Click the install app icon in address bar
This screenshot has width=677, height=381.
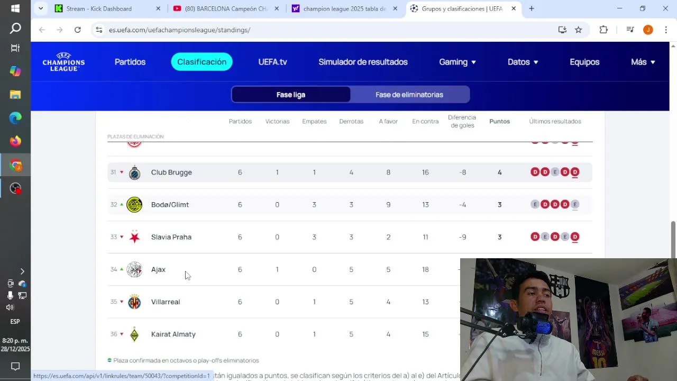pos(562,30)
